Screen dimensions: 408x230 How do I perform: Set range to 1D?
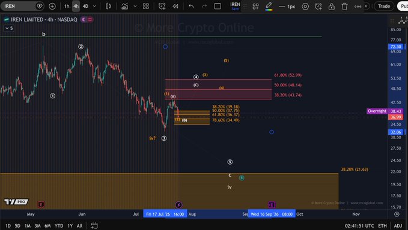tap(8, 226)
